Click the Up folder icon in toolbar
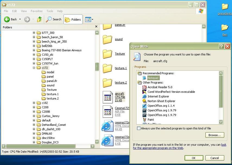The height and width of the screenshot is (165, 232). 40,19
